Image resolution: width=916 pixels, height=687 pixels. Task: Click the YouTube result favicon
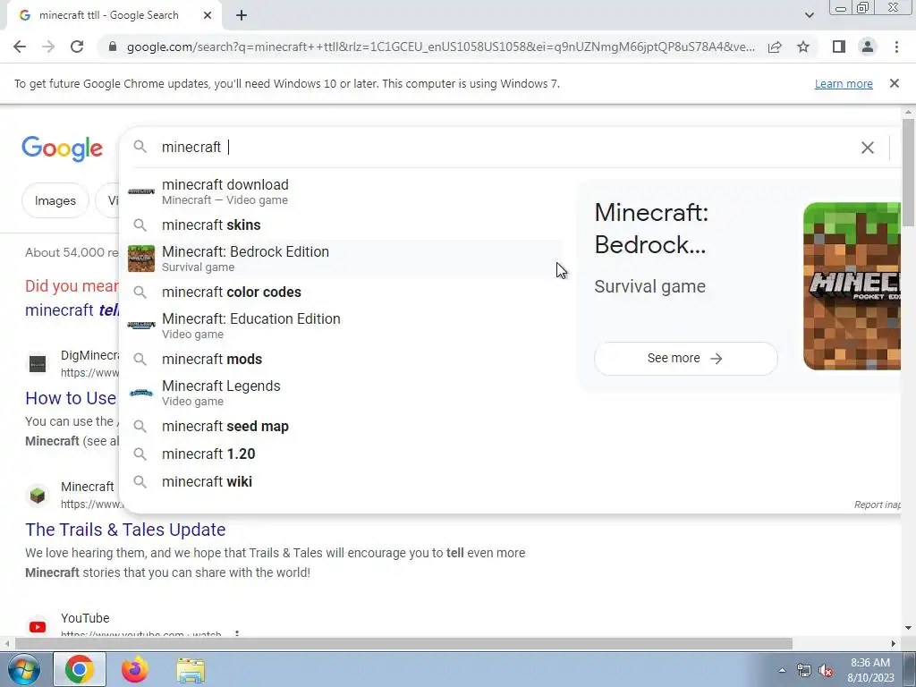(x=38, y=627)
